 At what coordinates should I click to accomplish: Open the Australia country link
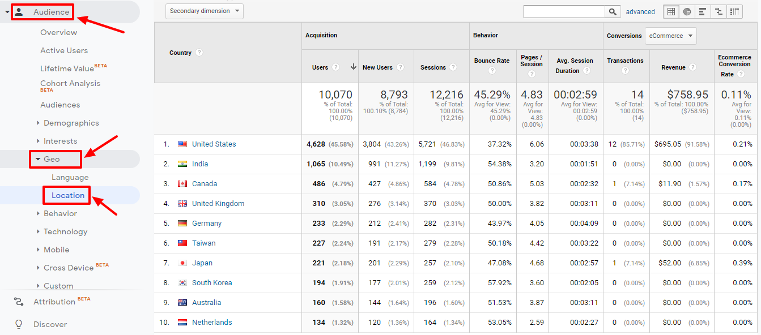click(207, 303)
